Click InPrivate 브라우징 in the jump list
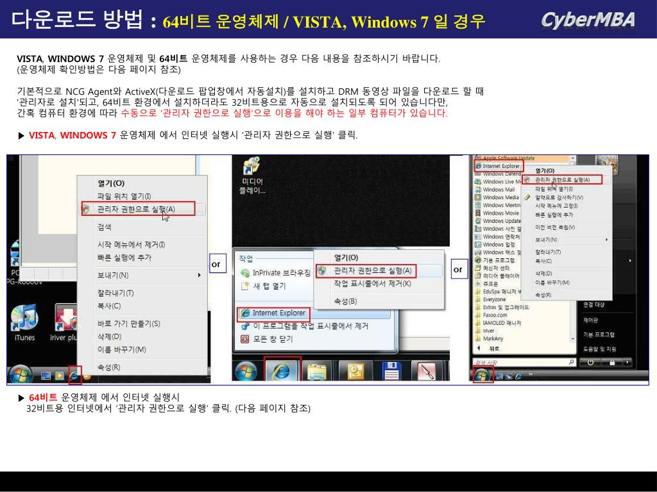657x492 pixels. (276, 273)
